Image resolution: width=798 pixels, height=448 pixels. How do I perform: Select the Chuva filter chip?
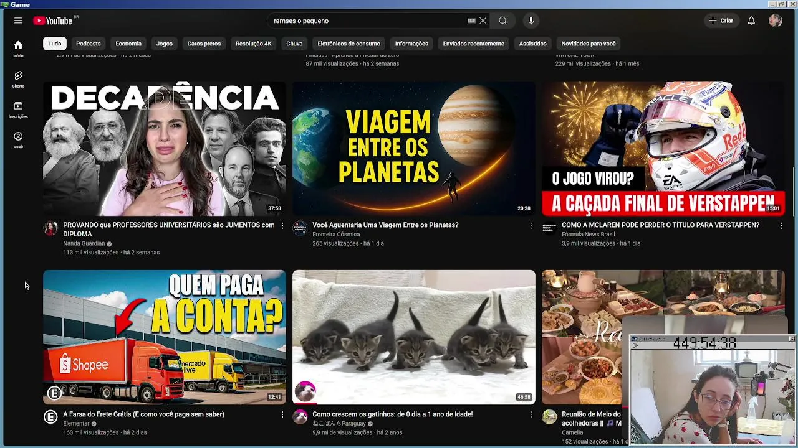click(294, 44)
